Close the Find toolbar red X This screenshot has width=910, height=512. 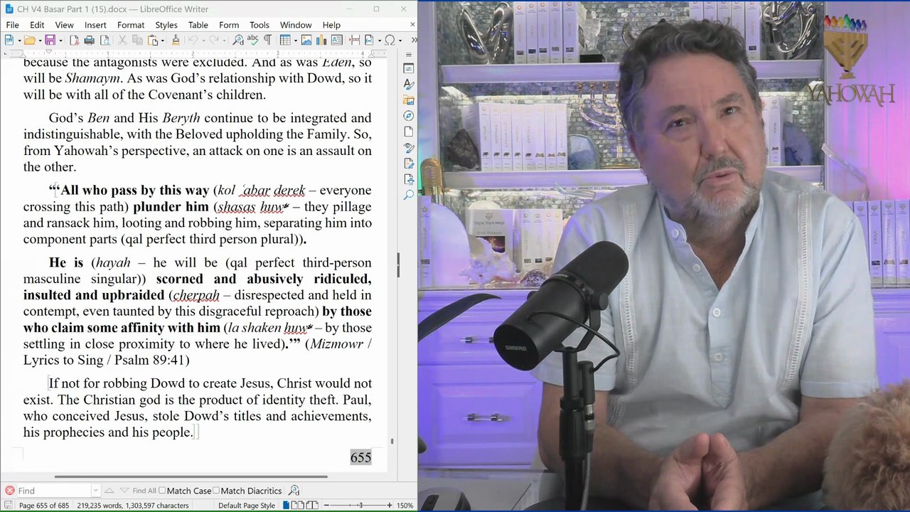9,491
